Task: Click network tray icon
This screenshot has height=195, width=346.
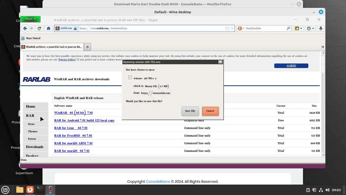Action: coord(321,190)
